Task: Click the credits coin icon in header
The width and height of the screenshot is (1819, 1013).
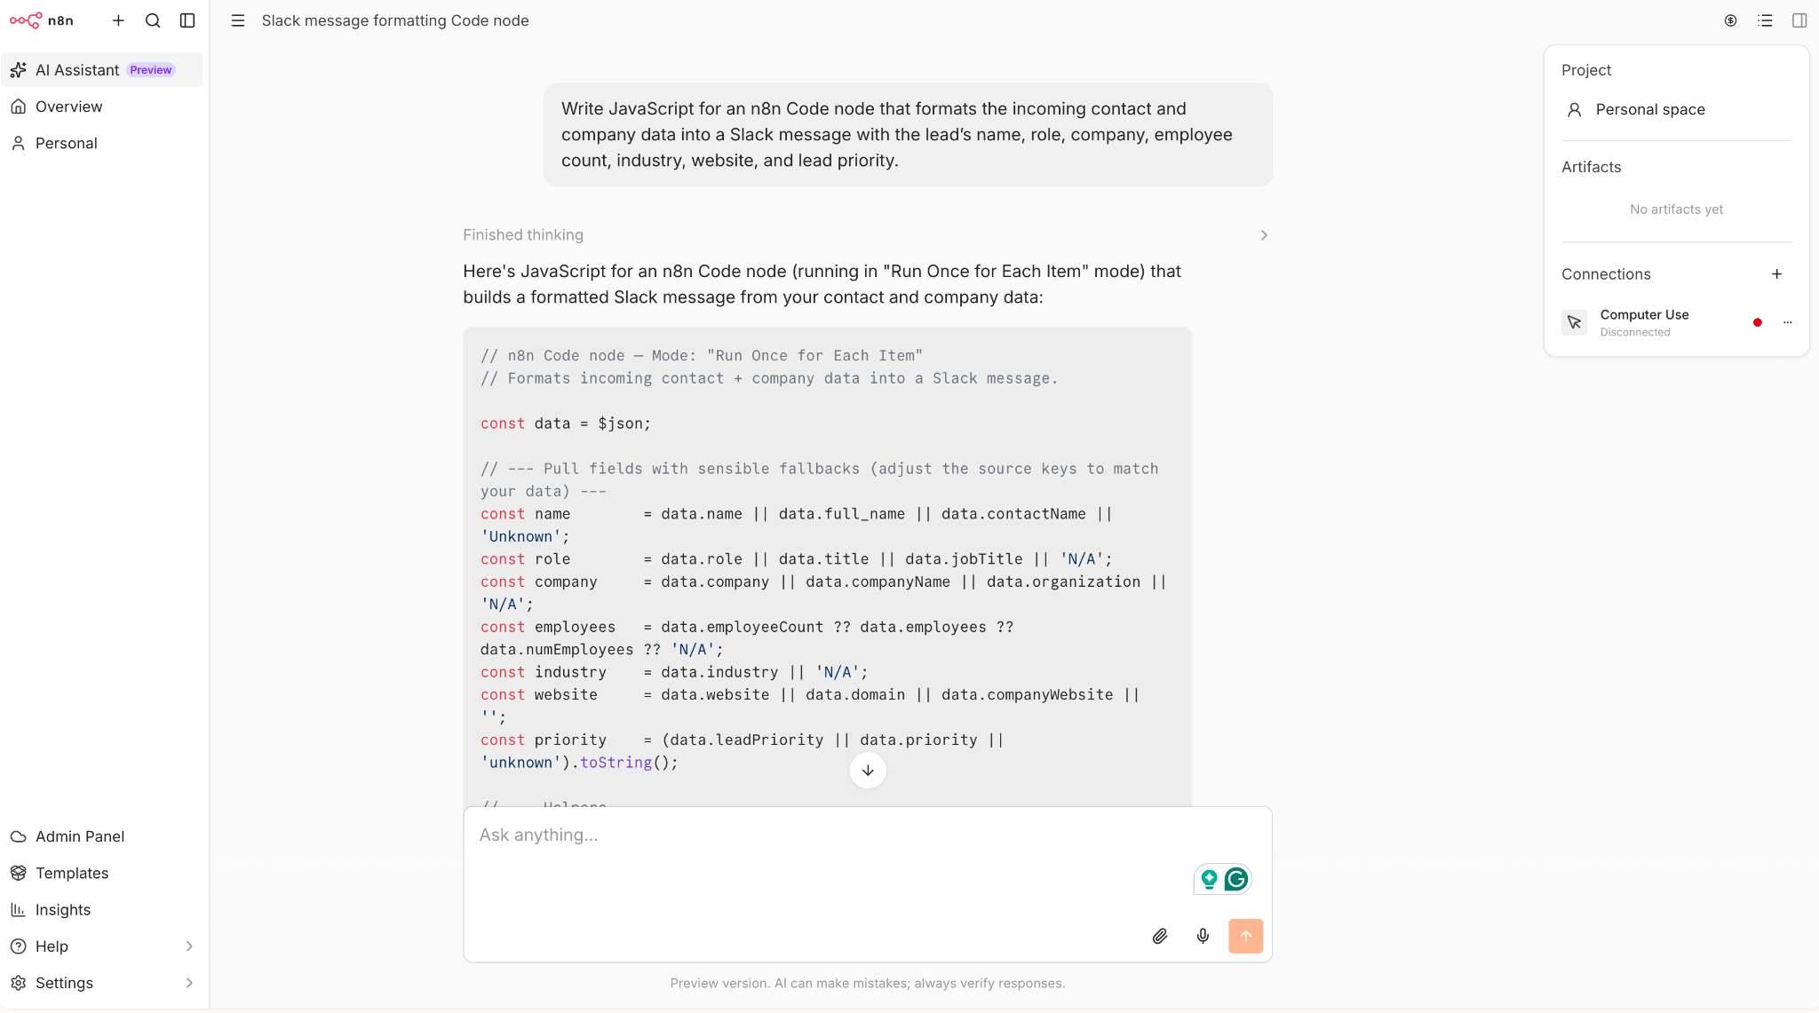Action: pos(1731,20)
